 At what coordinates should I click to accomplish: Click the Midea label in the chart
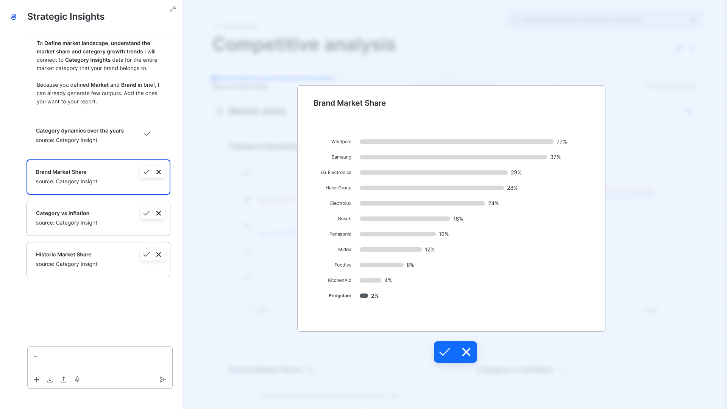[x=345, y=250]
